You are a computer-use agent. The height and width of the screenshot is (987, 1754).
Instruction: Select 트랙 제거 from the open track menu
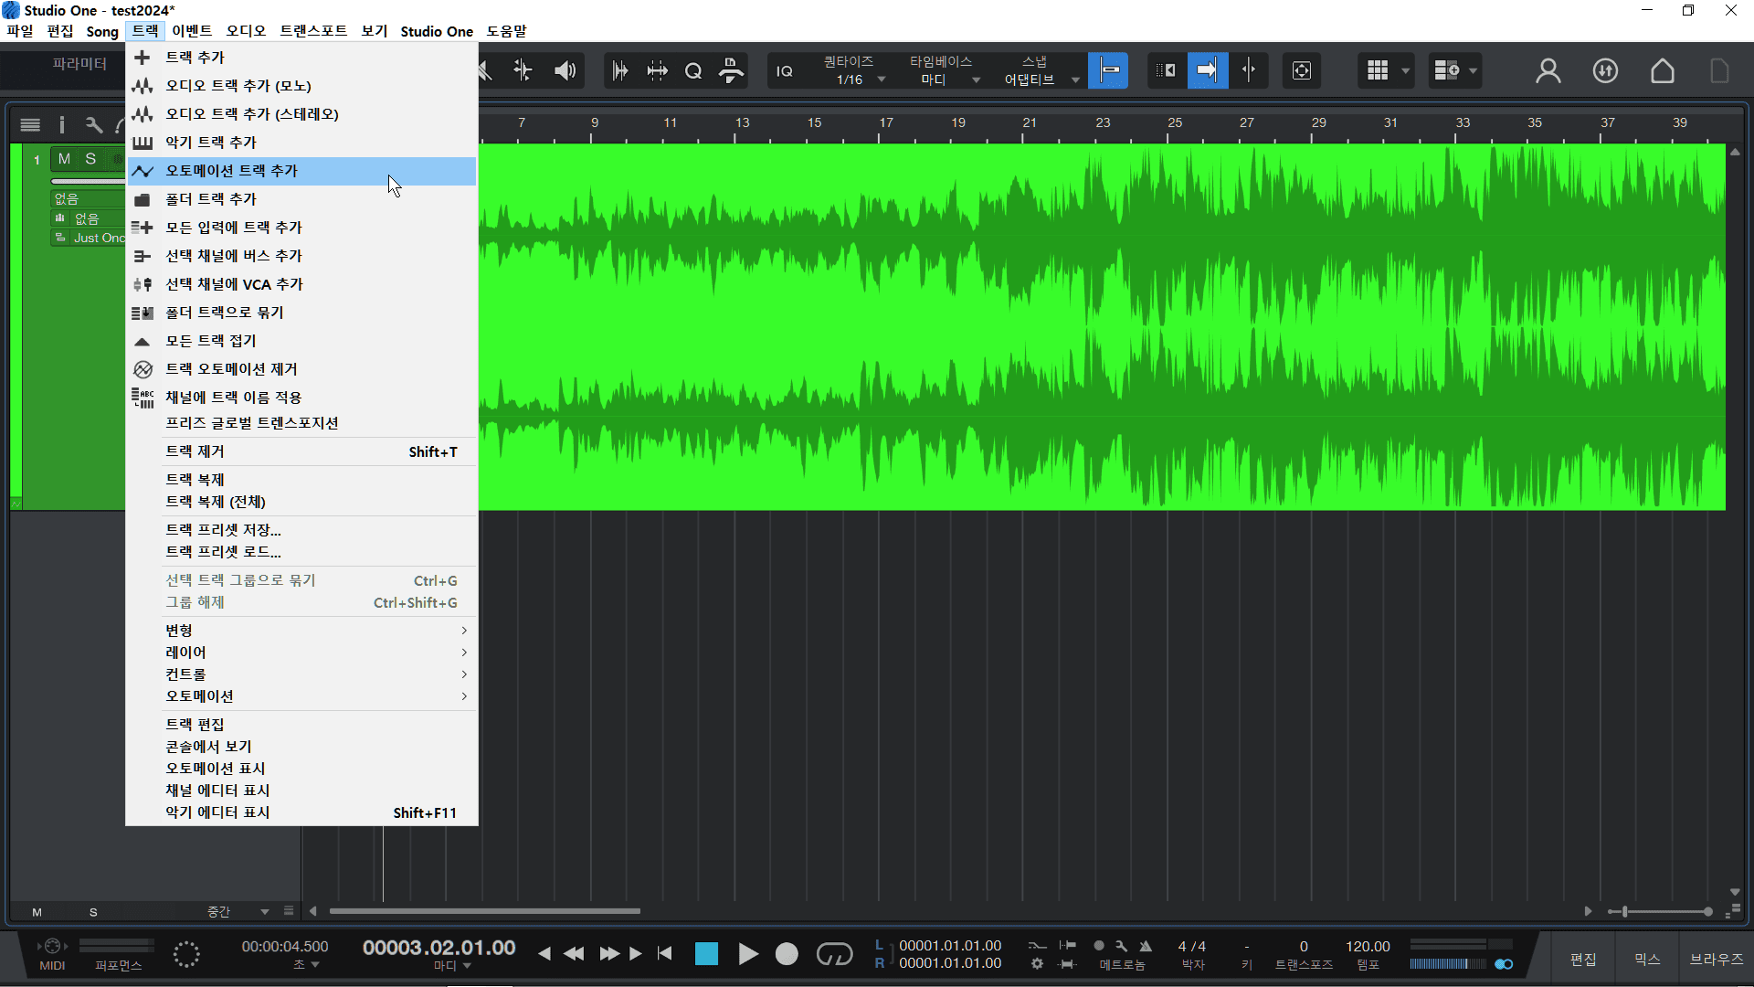tap(196, 451)
